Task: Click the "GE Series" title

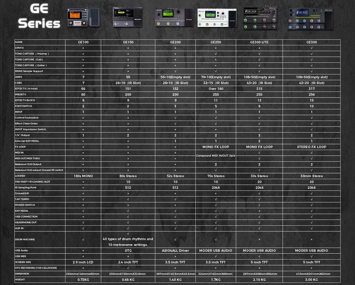Action: 39,16
